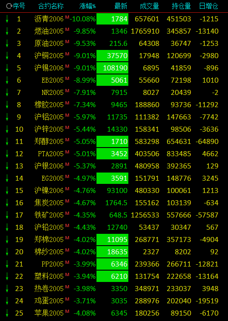The width and height of the screenshot is (228, 321).
Task: Click the M marker next to 沪锡2006
Action: coord(67,66)
